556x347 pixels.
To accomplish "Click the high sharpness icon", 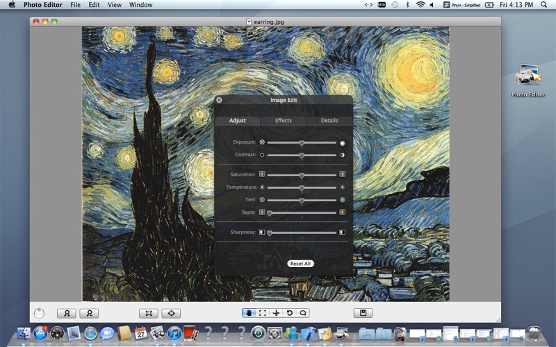I will click(342, 232).
